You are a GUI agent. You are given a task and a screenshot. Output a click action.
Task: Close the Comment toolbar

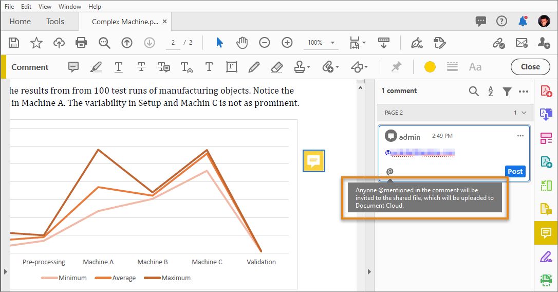tap(530, 67)
